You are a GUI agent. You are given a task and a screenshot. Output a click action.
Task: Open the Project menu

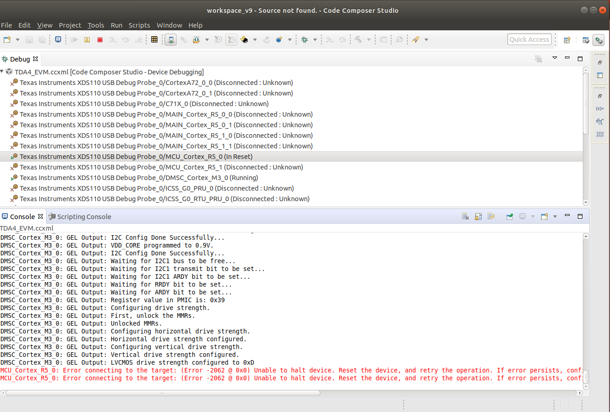pos(70,25)
